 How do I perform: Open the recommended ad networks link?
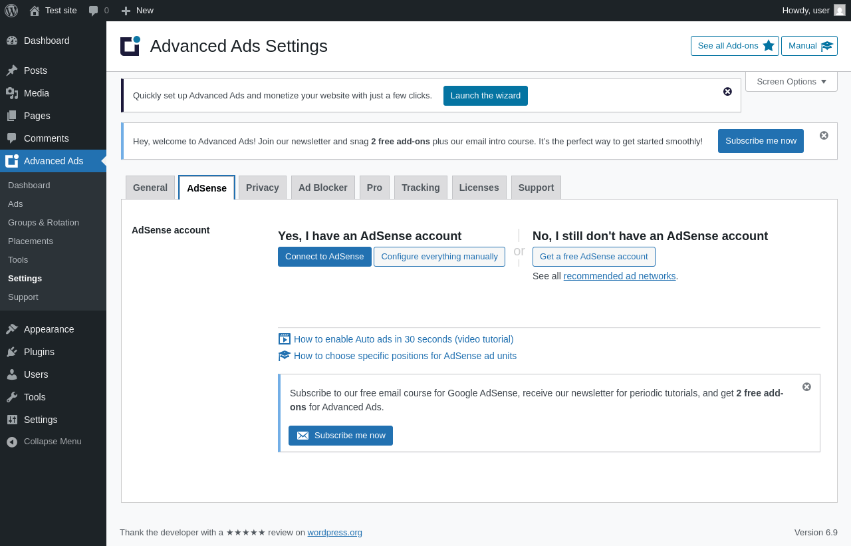tap(620, 276)
